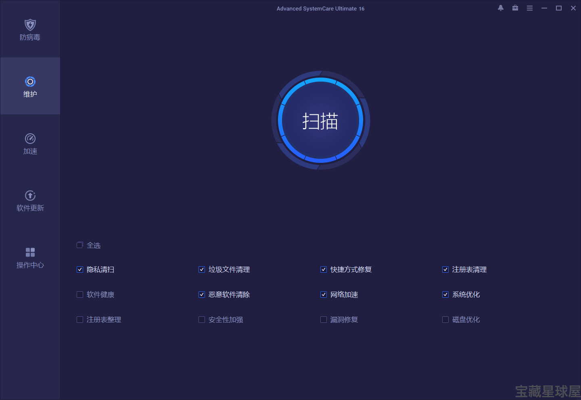The height and width of the screenshot is (400, 581).
Task: Select the 维护 maintenance sidebar icon
Action: click(x=30, y=82)
